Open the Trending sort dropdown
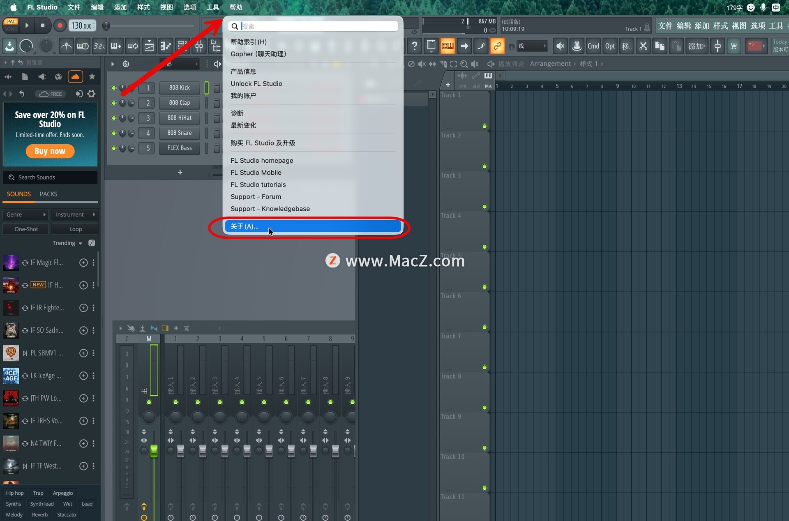The height and width of the screenshot is (521, 789). (x=67, y=243)
